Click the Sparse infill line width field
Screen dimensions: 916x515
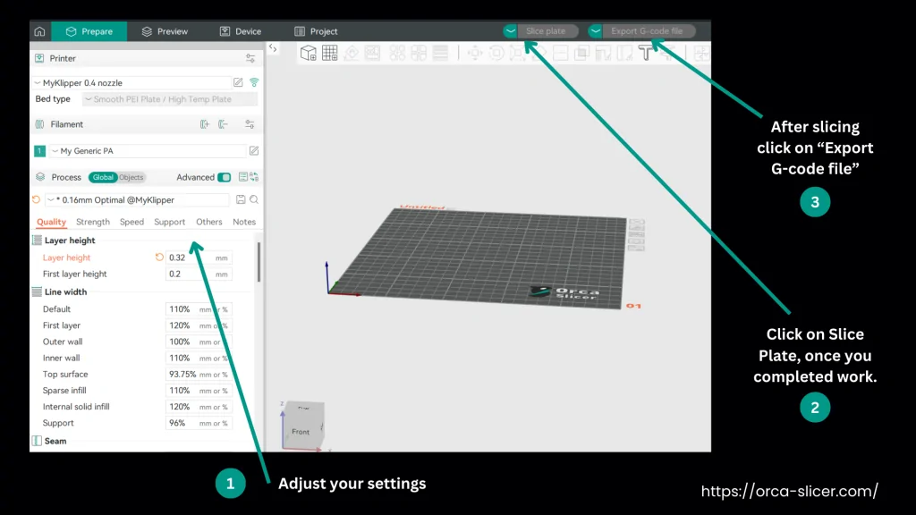[x=199, y=391]
